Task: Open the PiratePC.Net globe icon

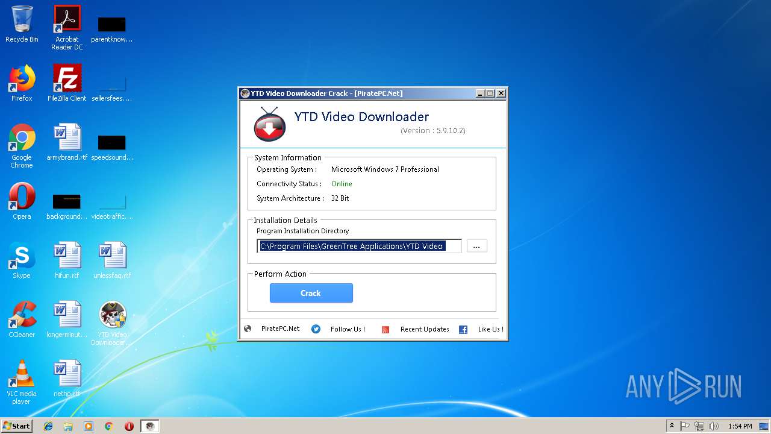Action: [248, 329]
